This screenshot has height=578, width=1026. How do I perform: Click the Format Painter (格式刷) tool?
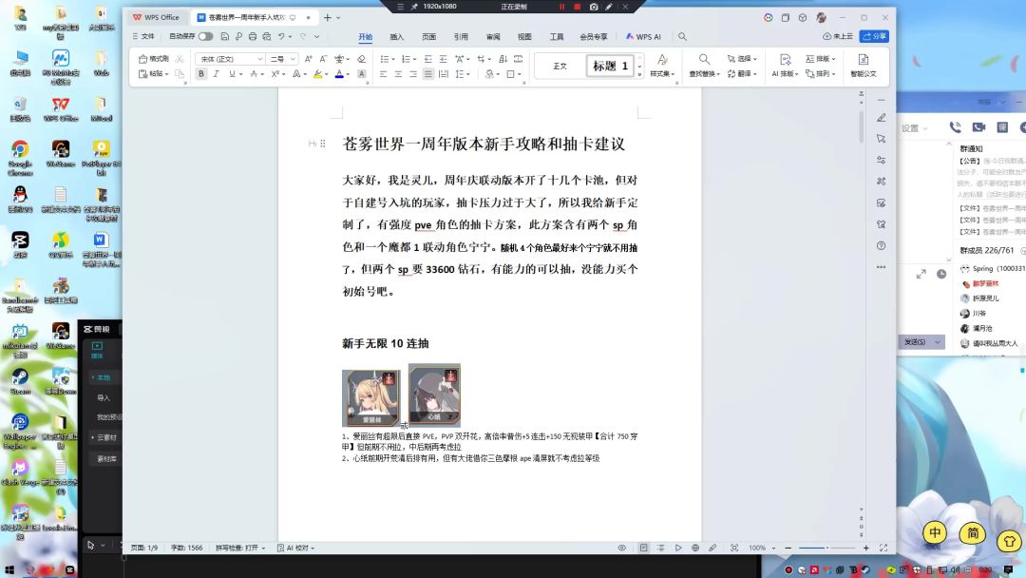click(x=154, y=59)
